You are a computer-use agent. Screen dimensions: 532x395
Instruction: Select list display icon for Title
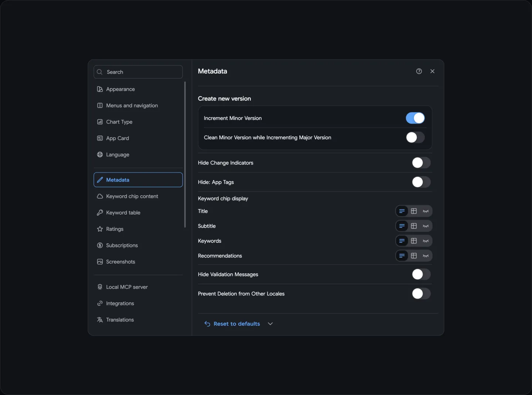[x=402, y=211]
